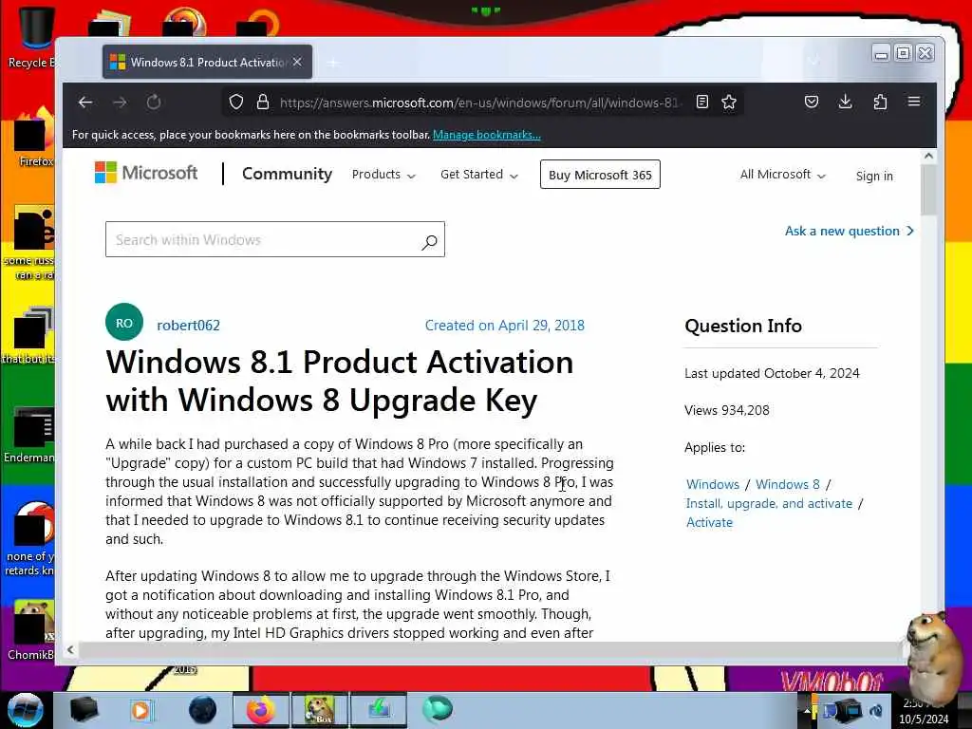This screenshot has width=972, height=729.
Task: Open the Windows Start orb
Action: (25, 710)
